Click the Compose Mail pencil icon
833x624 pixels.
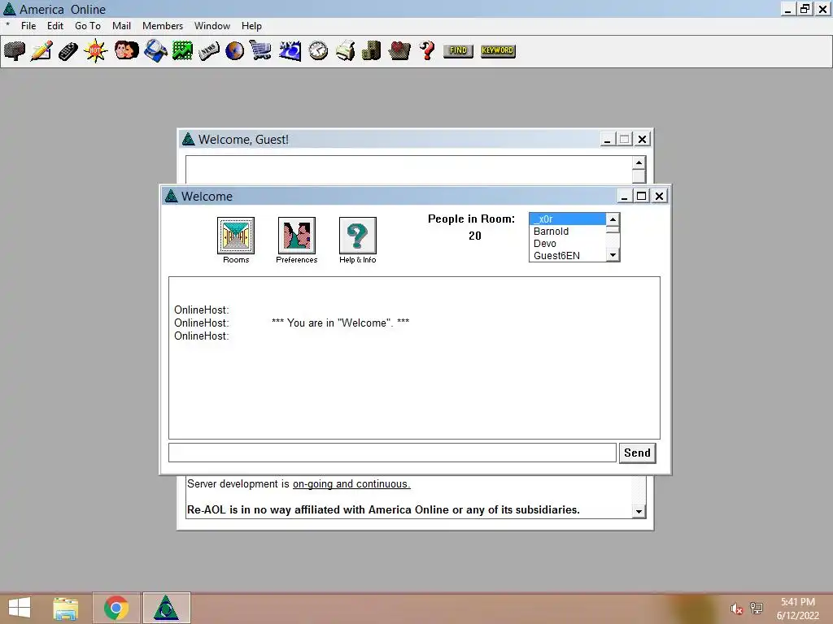coord(41,51)
